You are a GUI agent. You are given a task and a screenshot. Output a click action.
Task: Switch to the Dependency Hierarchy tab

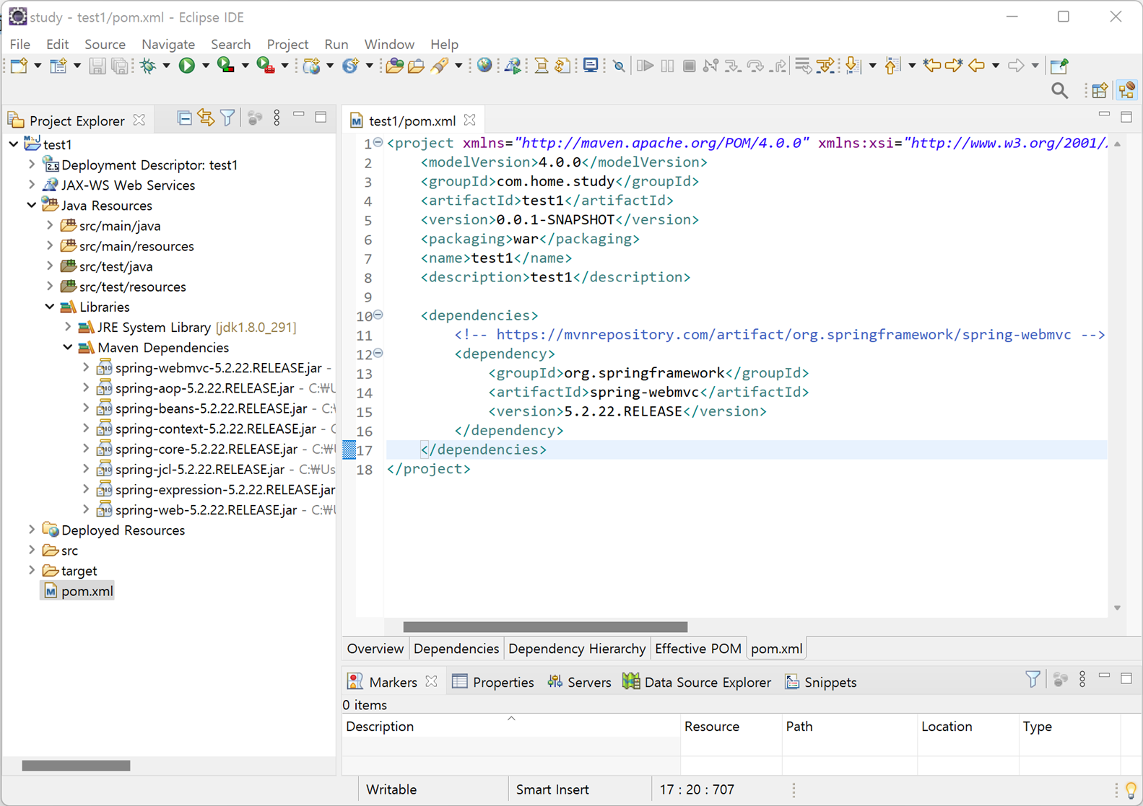[x=577, y=649]
